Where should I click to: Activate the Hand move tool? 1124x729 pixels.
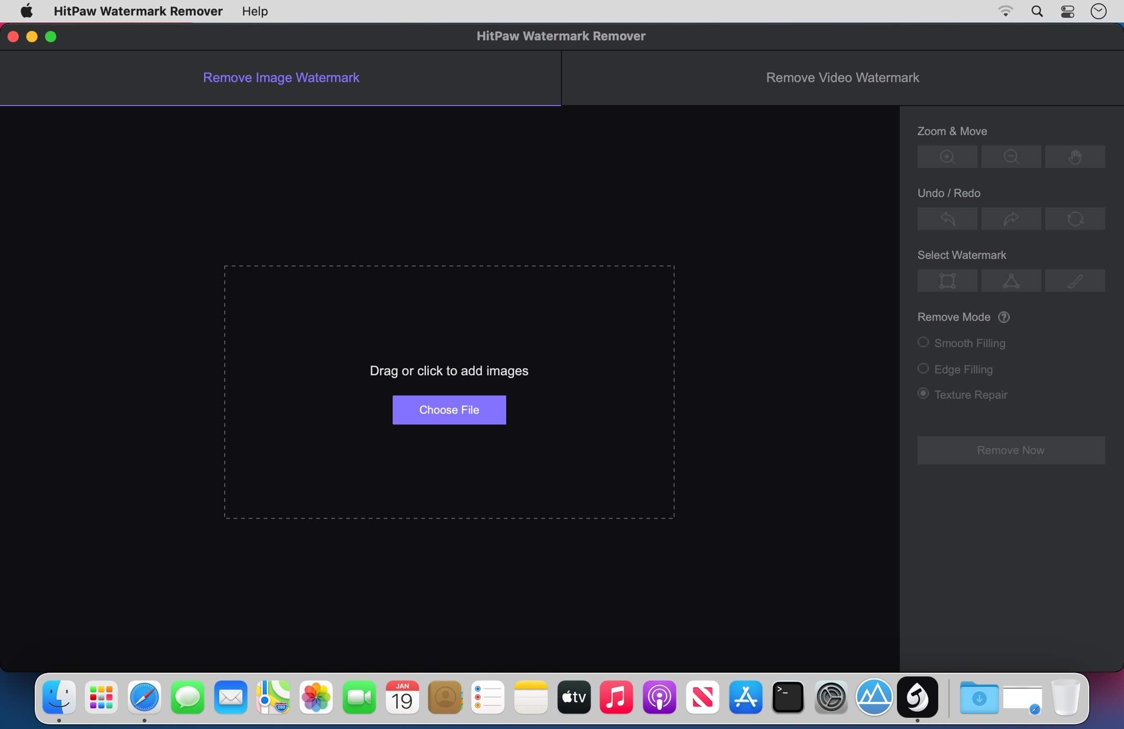click(x=1074, y=156)
